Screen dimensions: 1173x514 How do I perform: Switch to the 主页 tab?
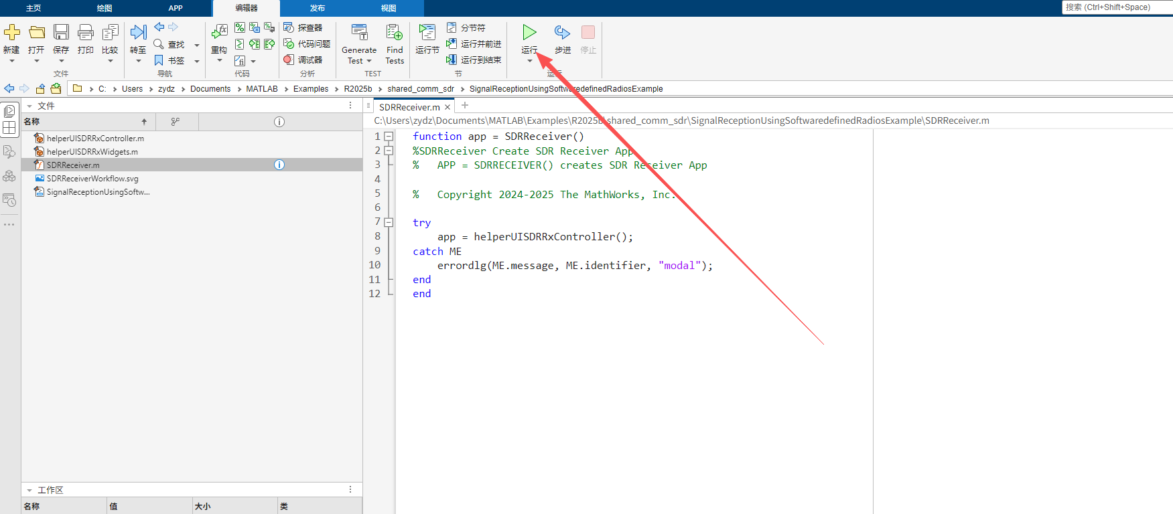coord(33,8)
